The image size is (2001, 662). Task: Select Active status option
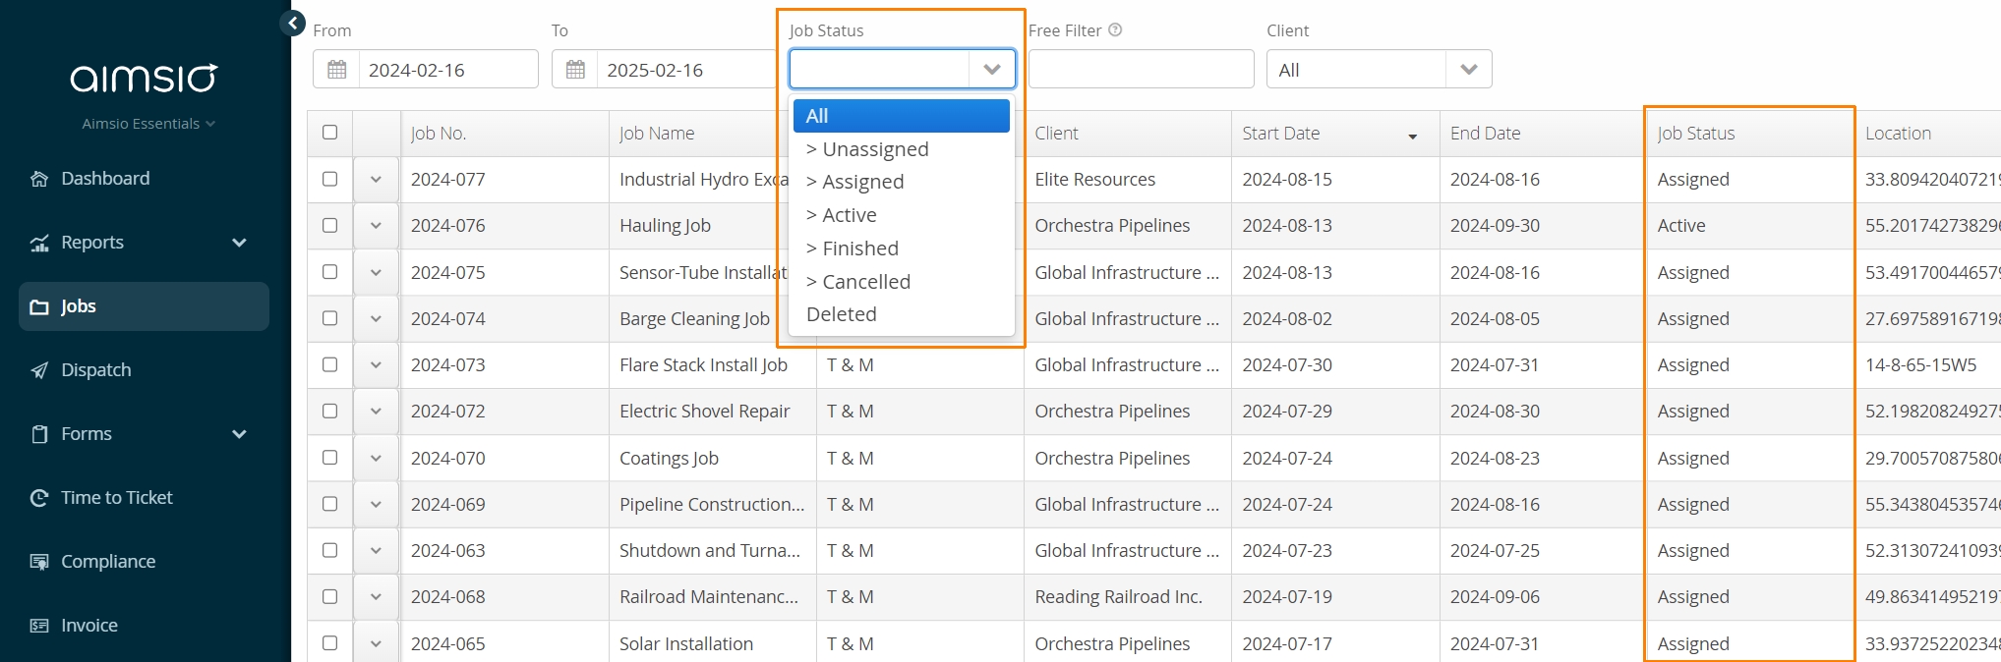902,215
